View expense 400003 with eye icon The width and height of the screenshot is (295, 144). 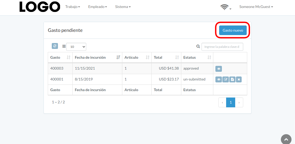(219, 69)
